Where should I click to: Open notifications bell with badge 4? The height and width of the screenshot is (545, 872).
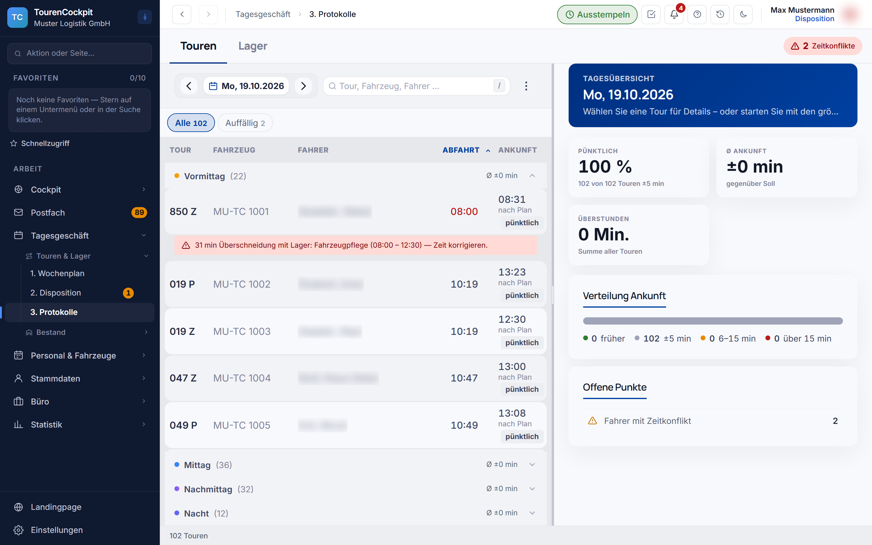pos(674,15)
